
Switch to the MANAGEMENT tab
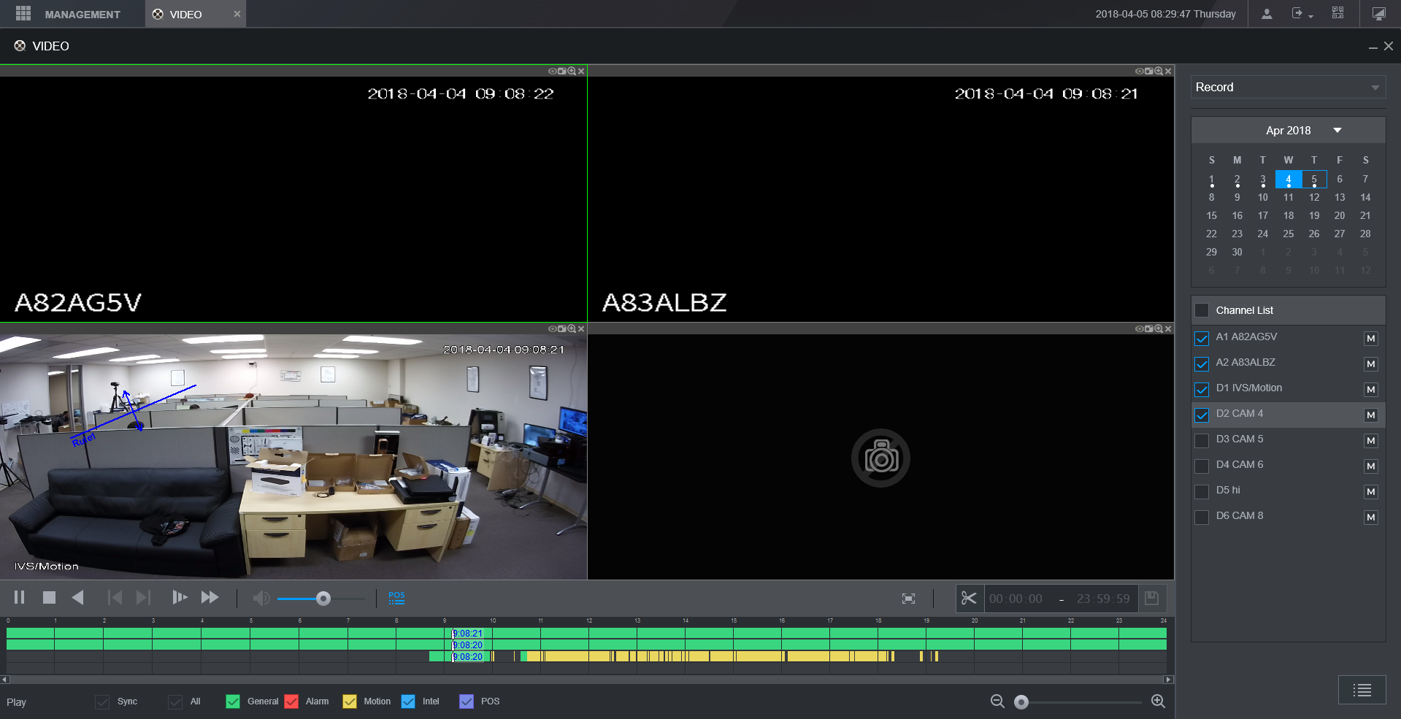[x=72, y=15]
